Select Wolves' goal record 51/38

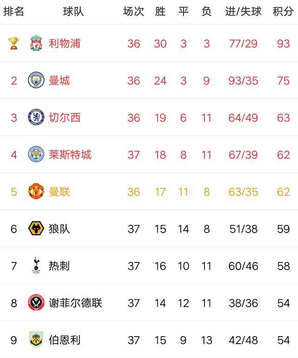coord(244,228)
